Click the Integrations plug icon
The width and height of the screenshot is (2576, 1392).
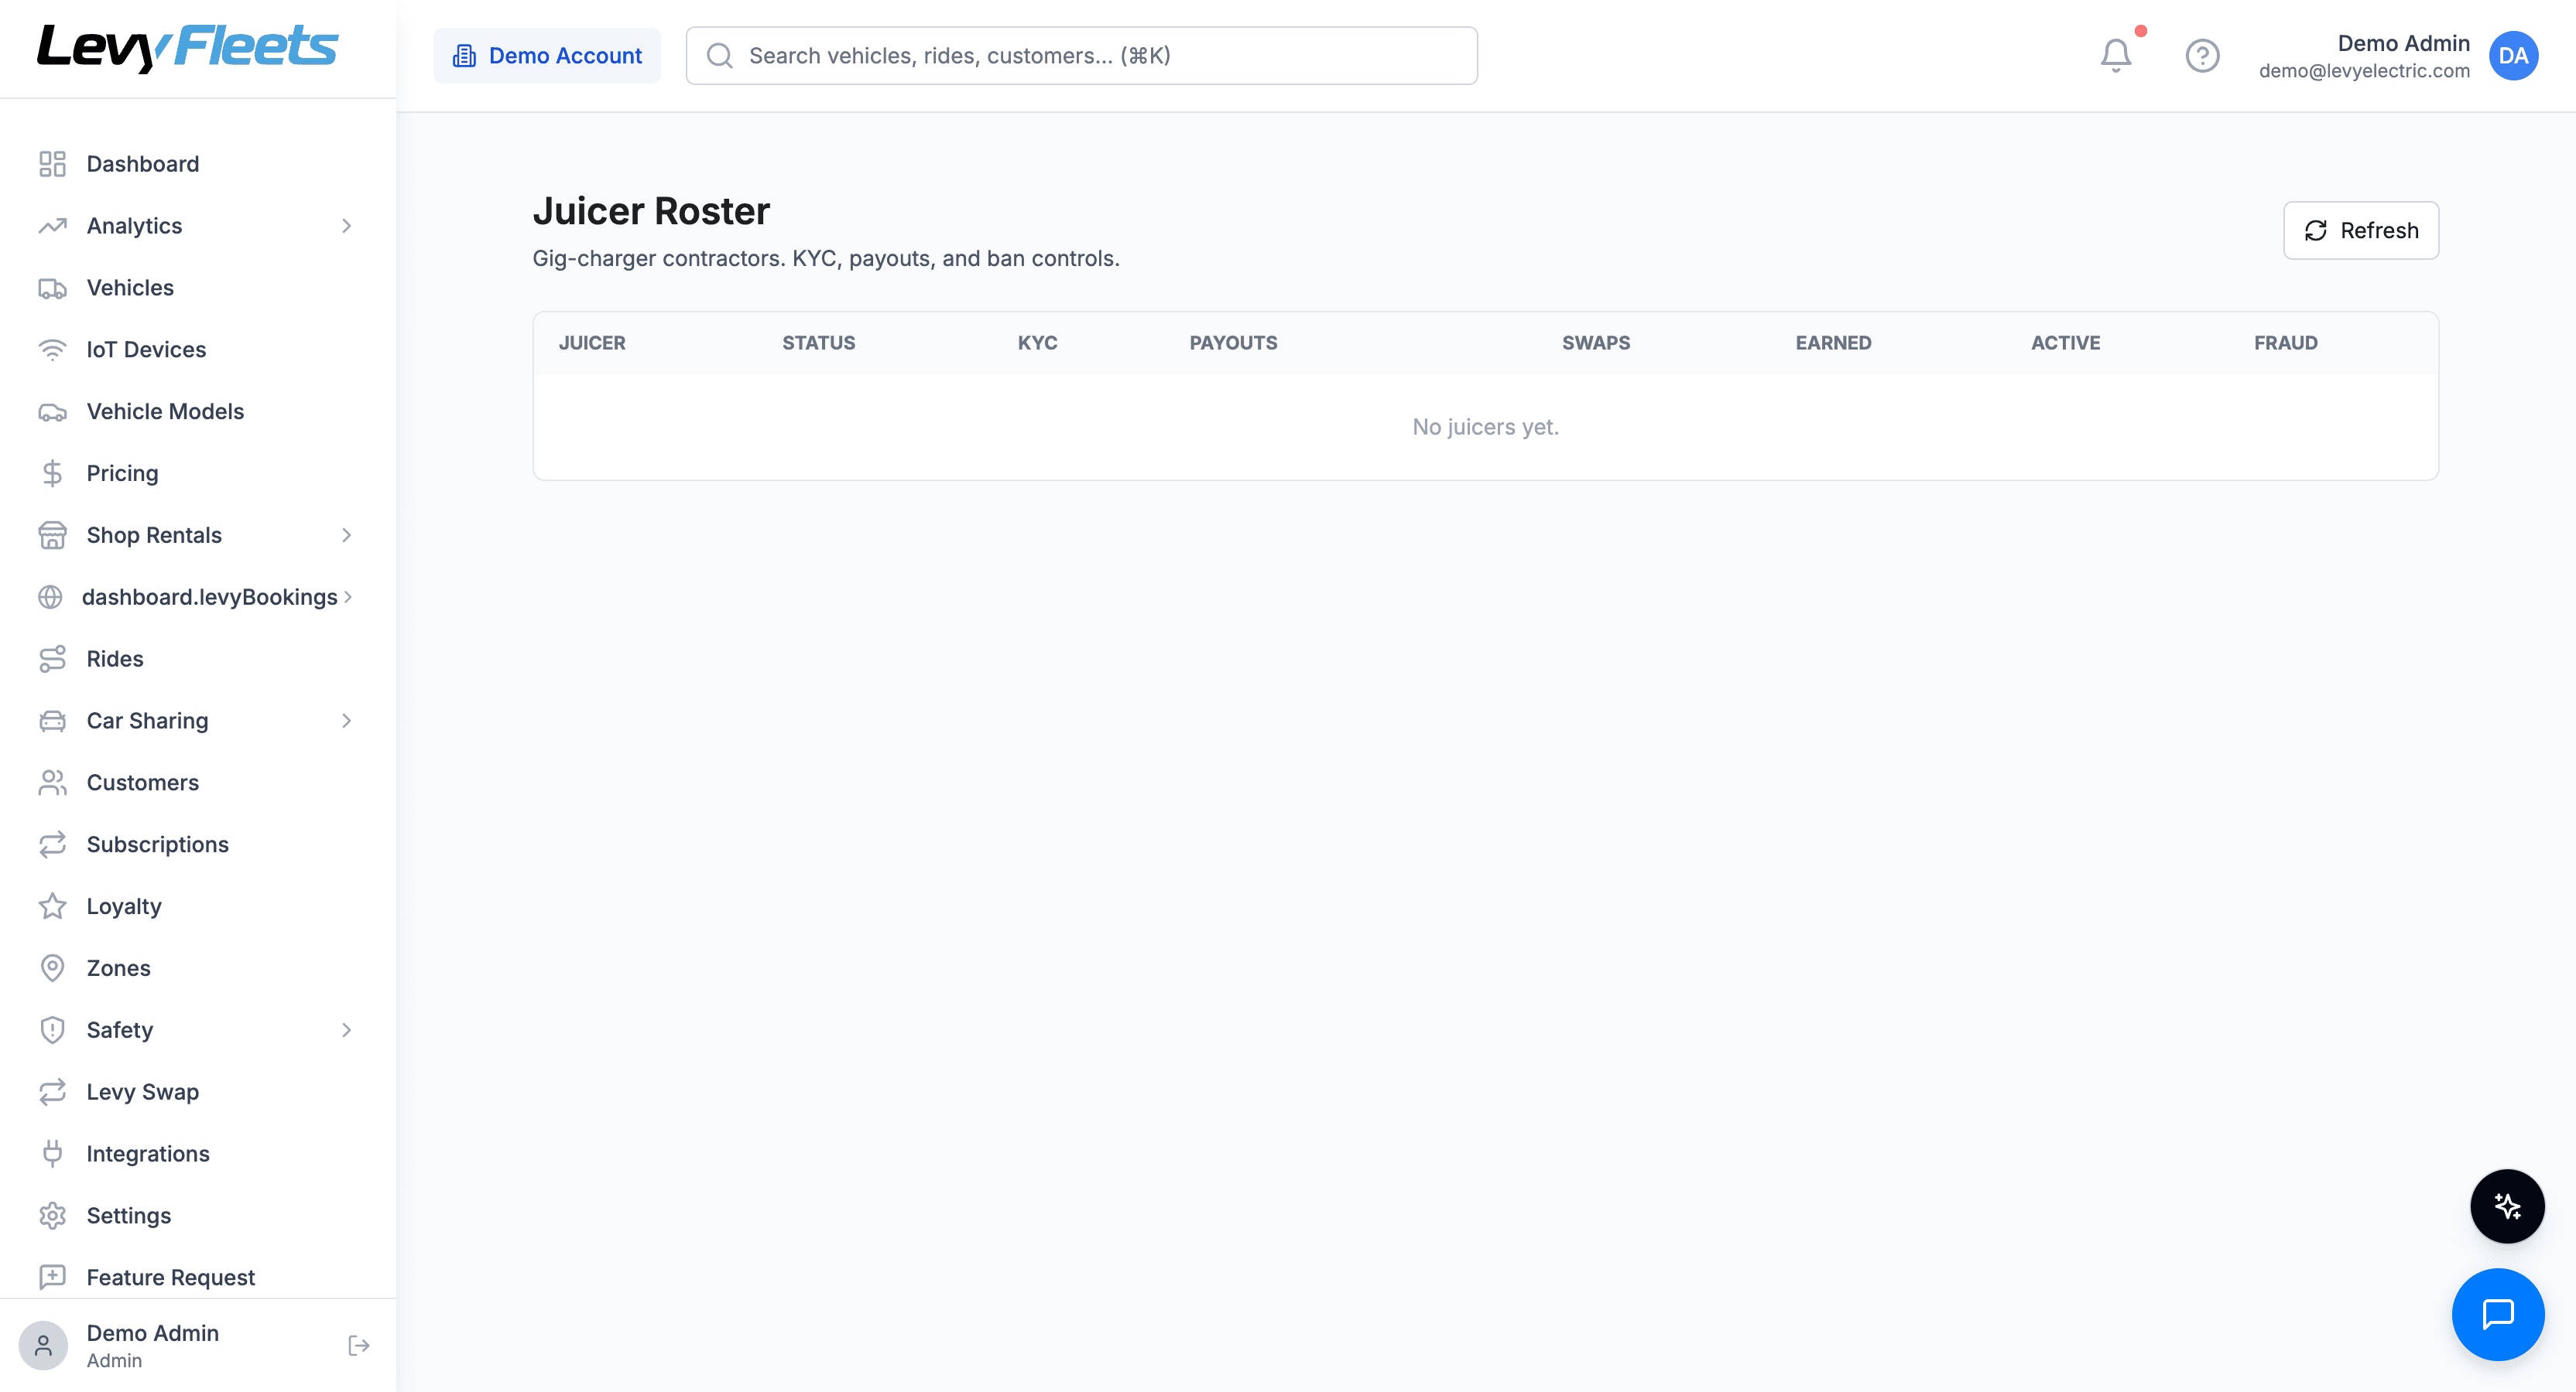(52, 1154)
